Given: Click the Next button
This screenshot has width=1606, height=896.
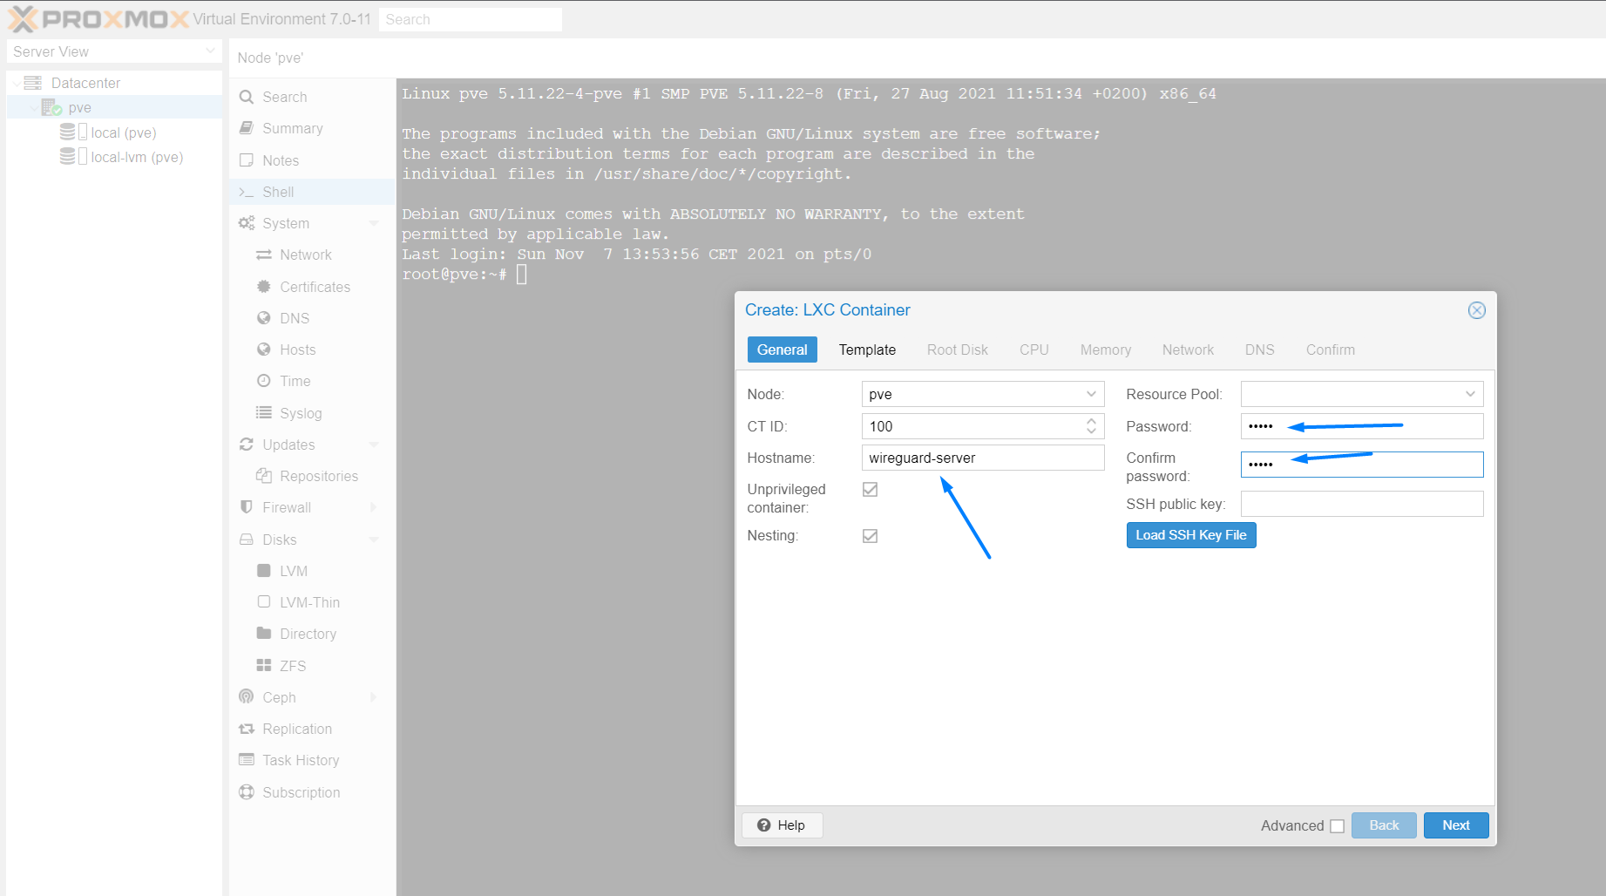Looking at the screenshot, I should point(1455,825).
